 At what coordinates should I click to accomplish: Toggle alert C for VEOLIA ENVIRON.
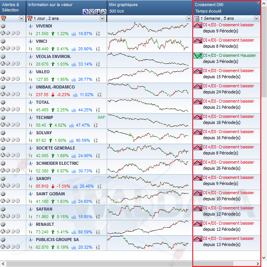(13, 64)
